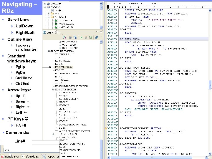Click z/OS File System tab icon
This screenshot has height=159, width=212.
tap(23, 156)
